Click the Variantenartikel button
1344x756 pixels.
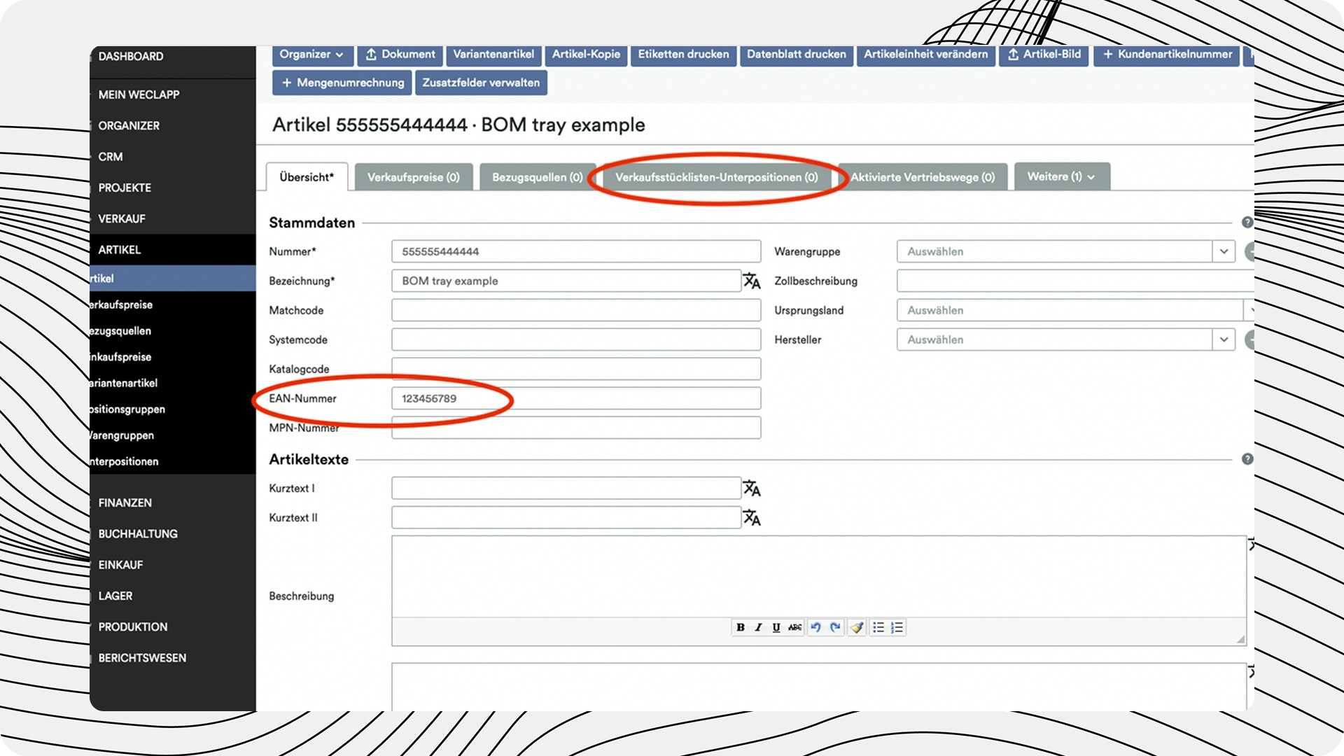(493, 55)
